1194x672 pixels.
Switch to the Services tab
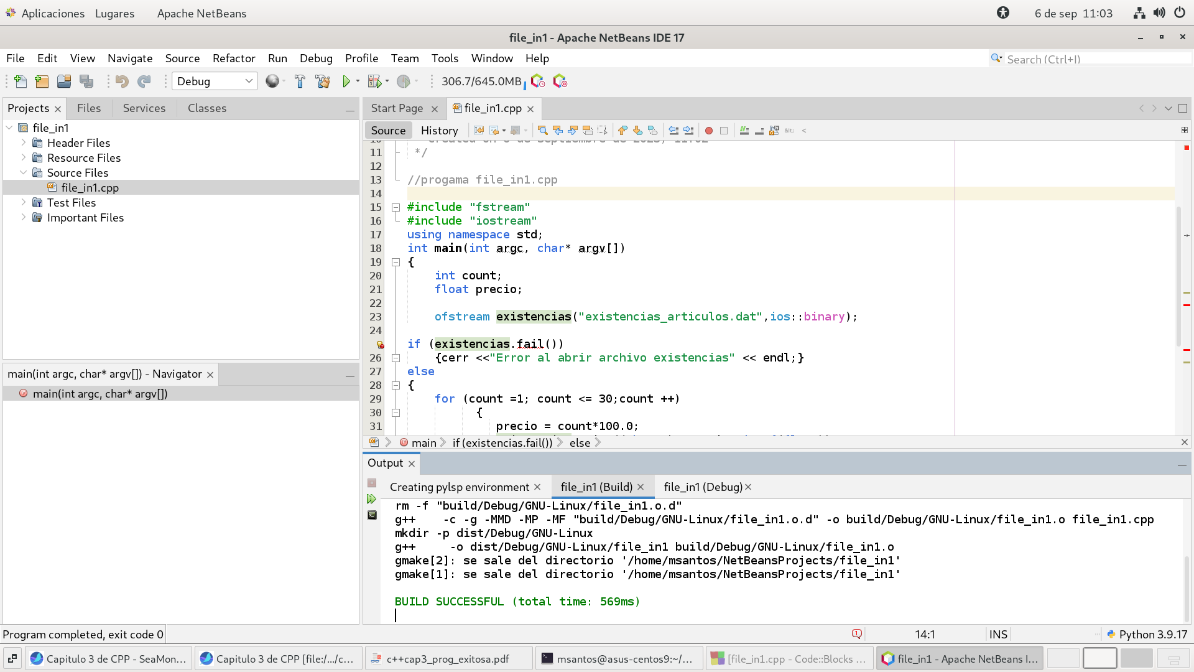[144, 108]
